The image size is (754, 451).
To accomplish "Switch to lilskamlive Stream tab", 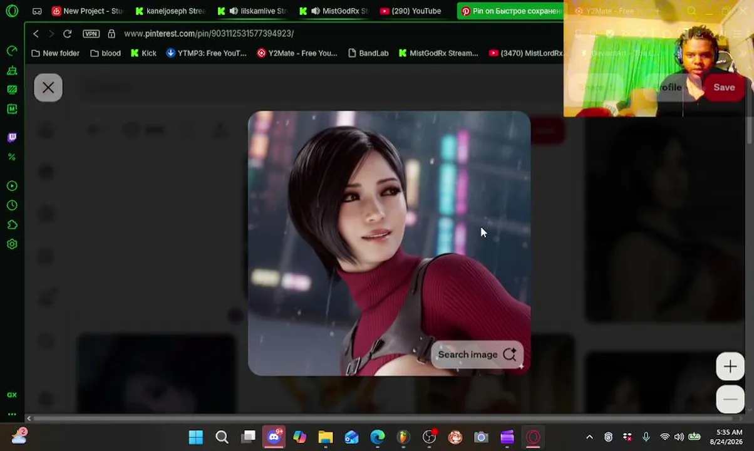I will click(252, 11).
